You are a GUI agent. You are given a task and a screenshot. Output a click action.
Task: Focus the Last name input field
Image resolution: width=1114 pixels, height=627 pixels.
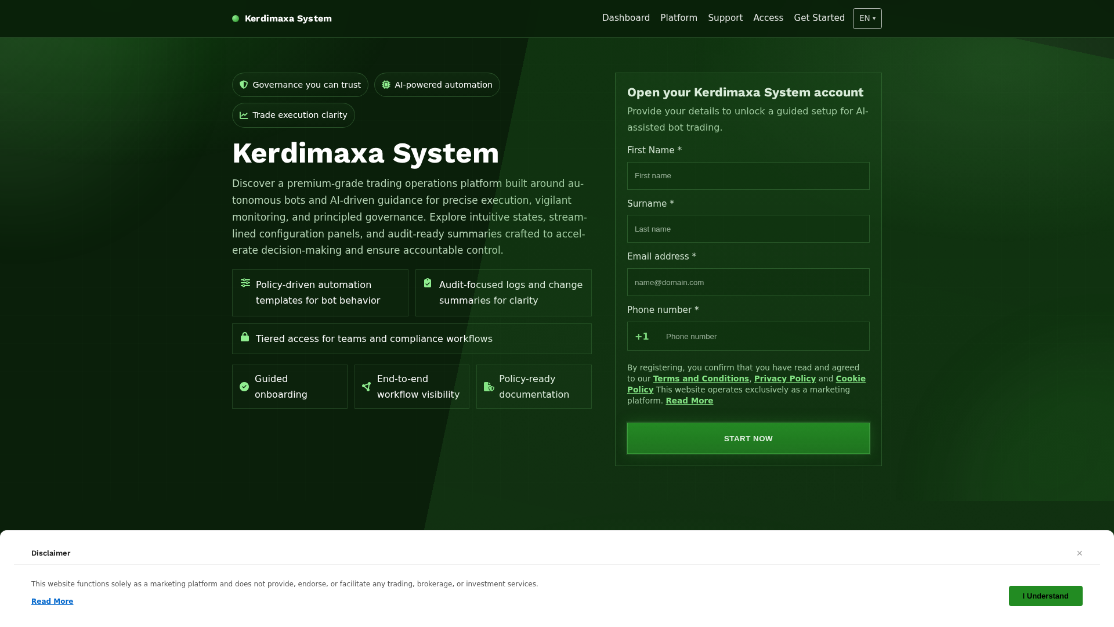pyautogui.click(x=748, y=229)
